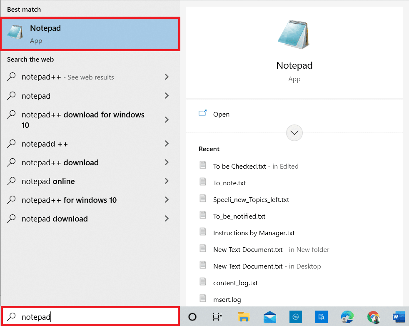Open recent file 'To be Checked.txt'

click(256, 167)
